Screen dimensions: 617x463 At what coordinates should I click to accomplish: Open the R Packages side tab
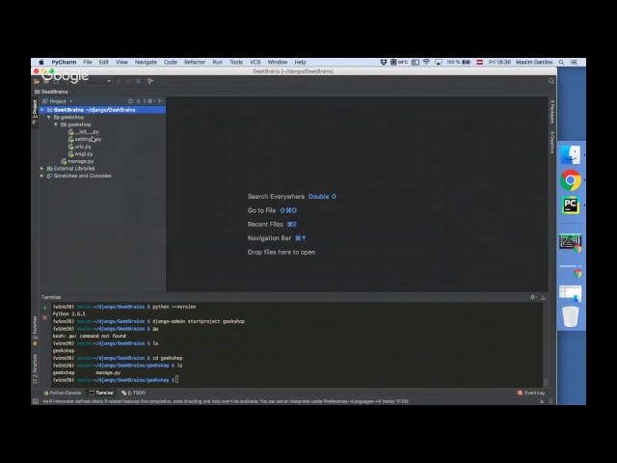coord(552,112)
